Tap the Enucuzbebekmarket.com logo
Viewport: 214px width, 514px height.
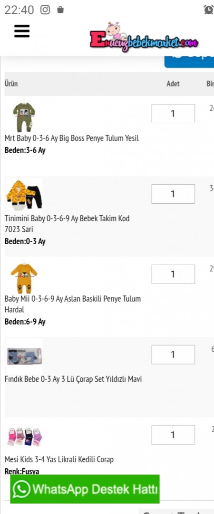144,37
